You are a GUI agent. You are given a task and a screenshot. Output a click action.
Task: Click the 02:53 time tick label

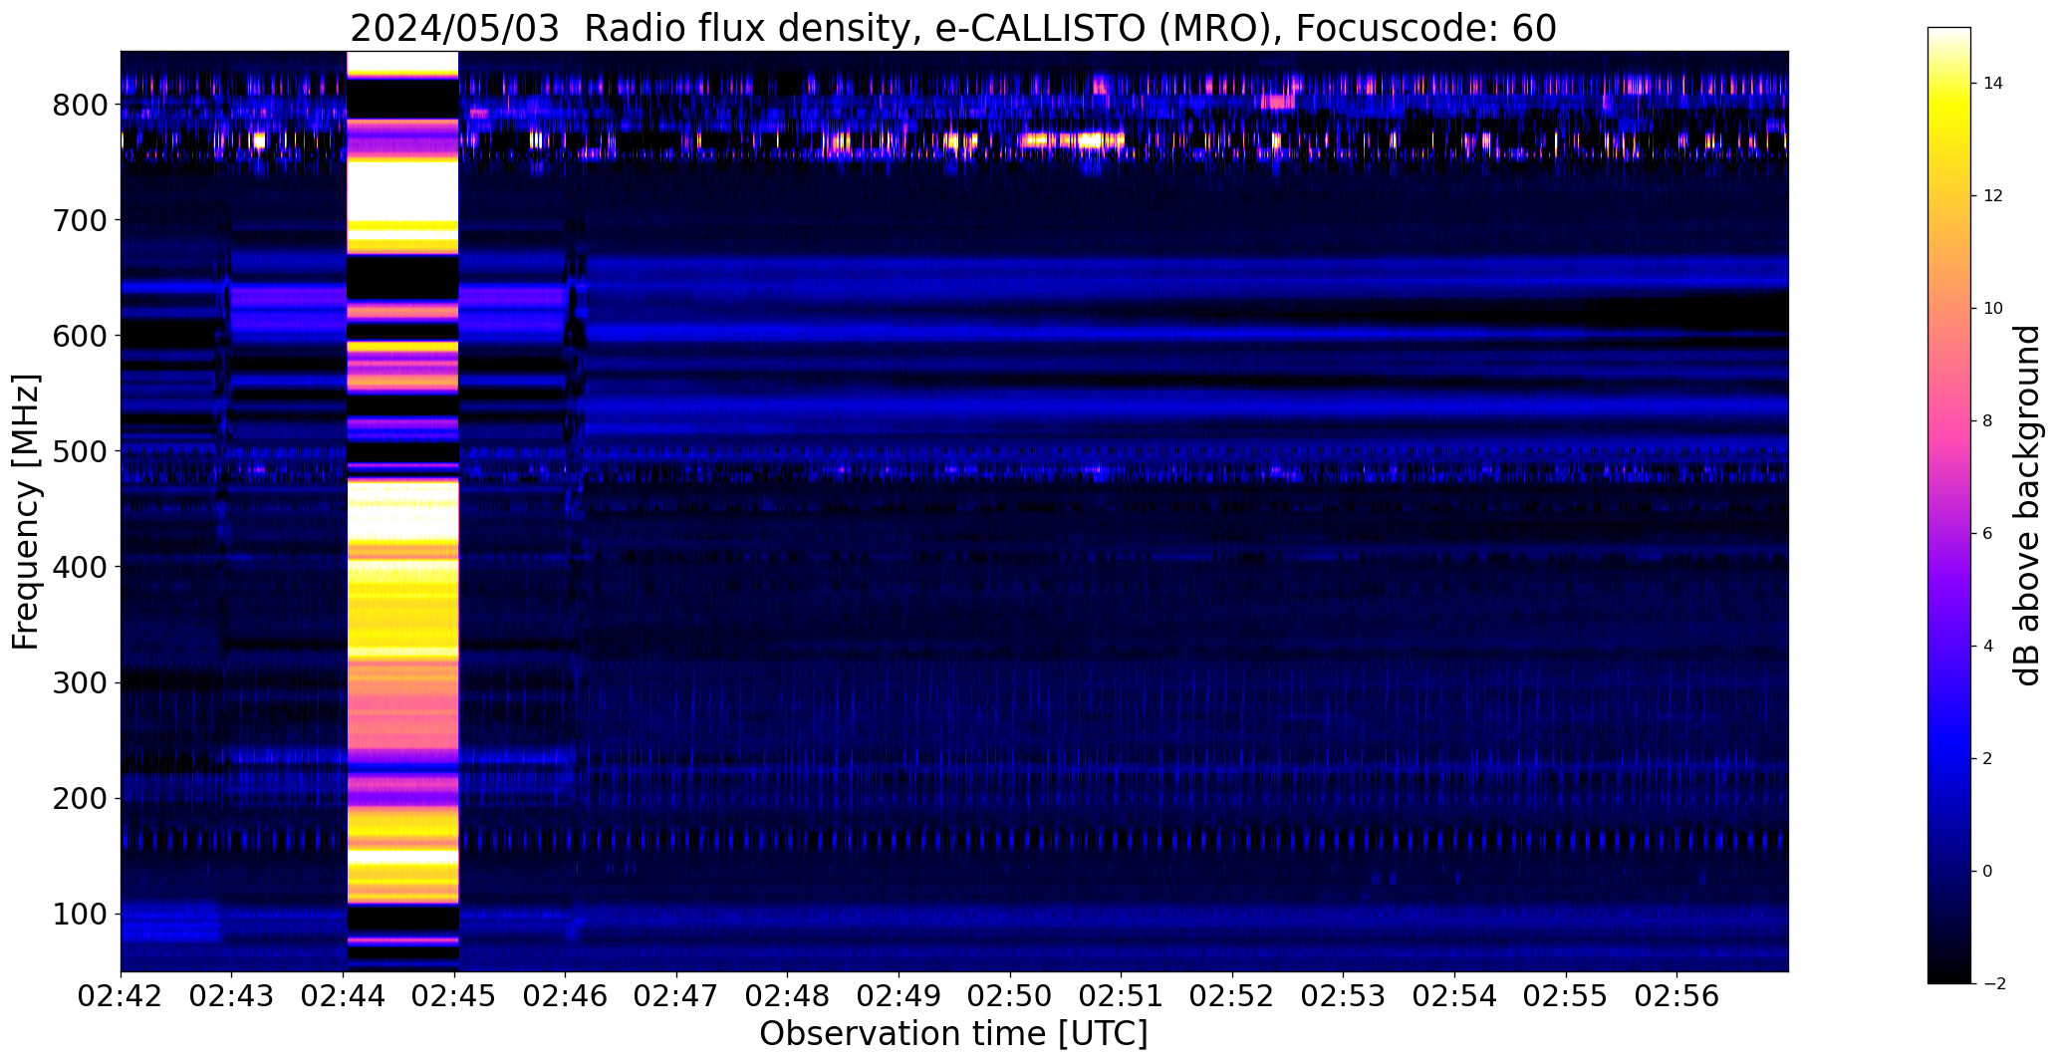[x=1344, y=996]
